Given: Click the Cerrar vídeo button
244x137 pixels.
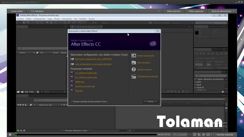Looking at the screenshot, I should [x=17, y=11].
